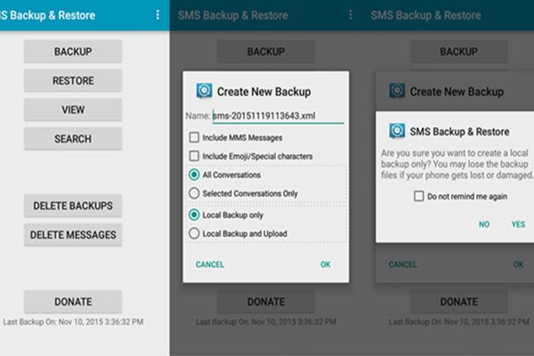Edit backup file name field sms-20151119113643.xml

pos(279,116)
